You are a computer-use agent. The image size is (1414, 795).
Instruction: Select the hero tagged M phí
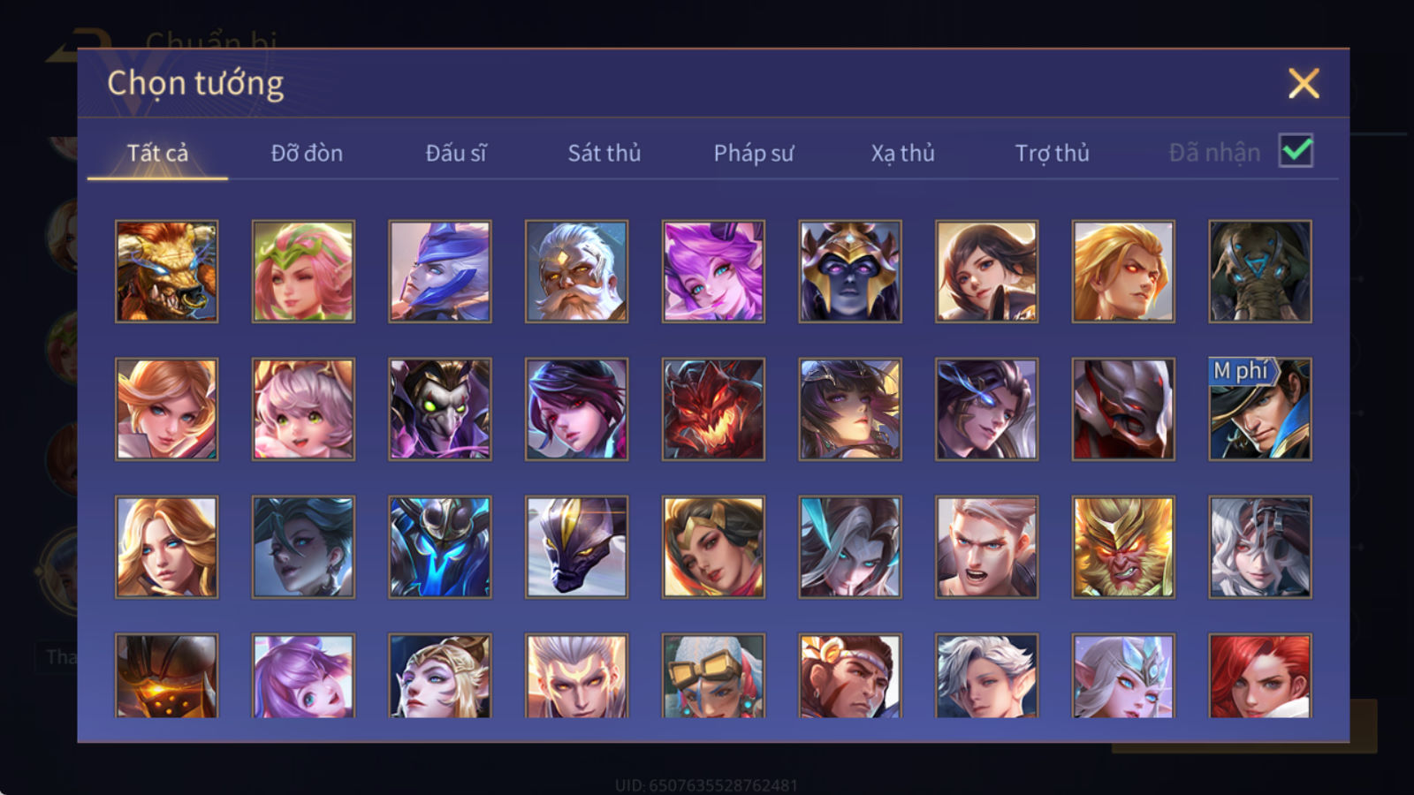[1260, 409]
